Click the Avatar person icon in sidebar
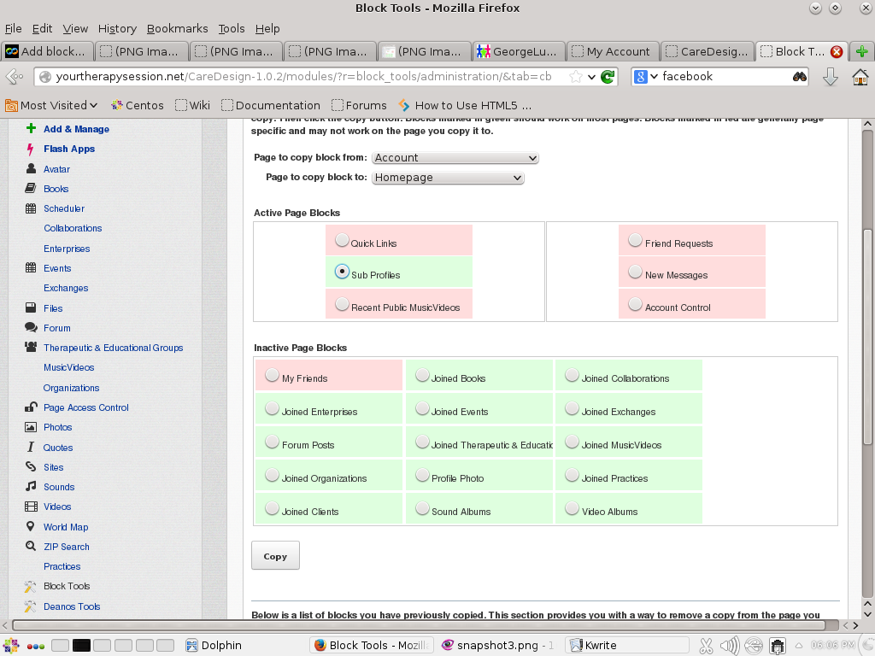This screenshot has width=875, height=656. [31, 169]
